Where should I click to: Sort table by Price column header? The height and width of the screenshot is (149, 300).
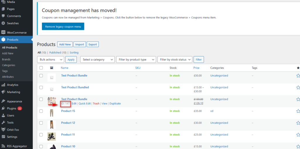pos(196,68)
